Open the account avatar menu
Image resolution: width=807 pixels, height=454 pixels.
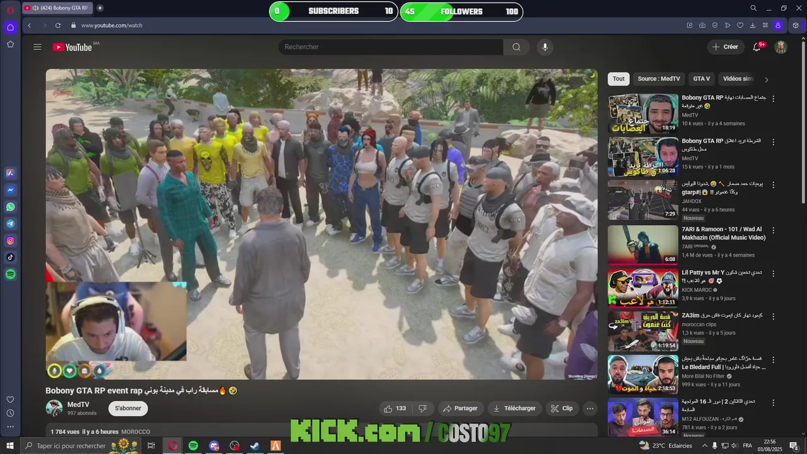tap(781, 47)
